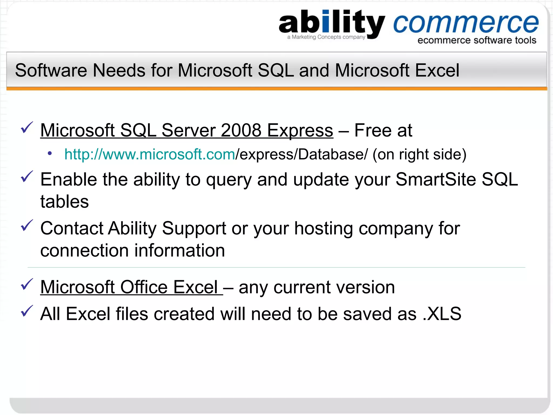Open the http://www.microsoft.com link
553x415 pixels.
pos(150,154)
